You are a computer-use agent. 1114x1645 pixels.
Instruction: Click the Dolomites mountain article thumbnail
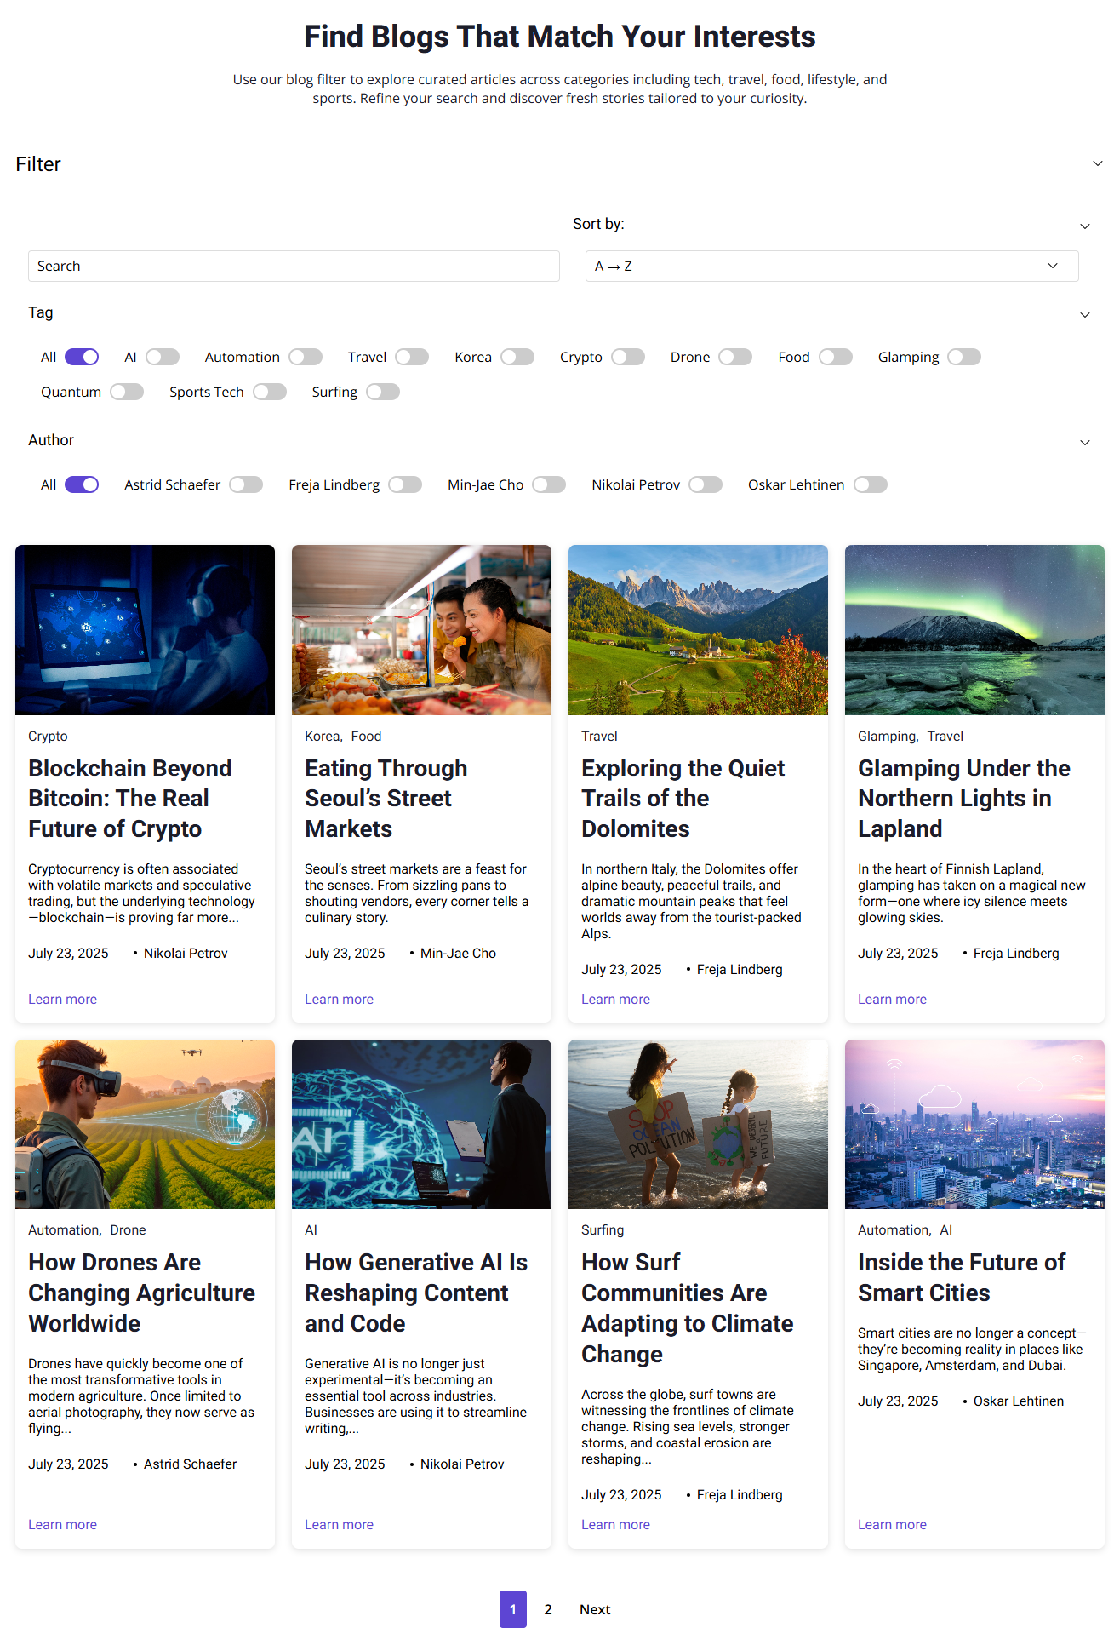(698, 629)
